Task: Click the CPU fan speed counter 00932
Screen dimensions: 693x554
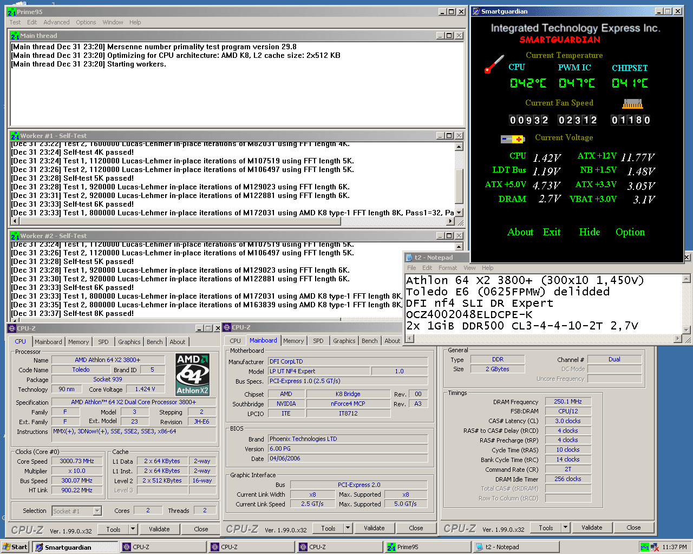Action: 529,120
